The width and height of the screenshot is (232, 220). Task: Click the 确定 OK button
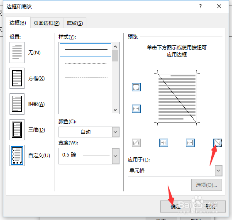tap(176, 206)
